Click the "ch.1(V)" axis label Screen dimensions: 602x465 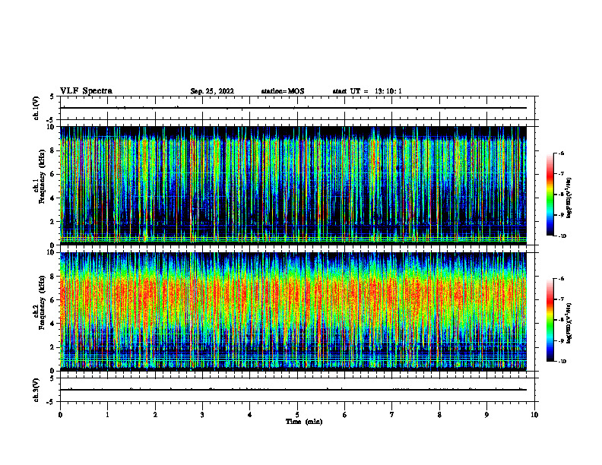coord(36,108)
